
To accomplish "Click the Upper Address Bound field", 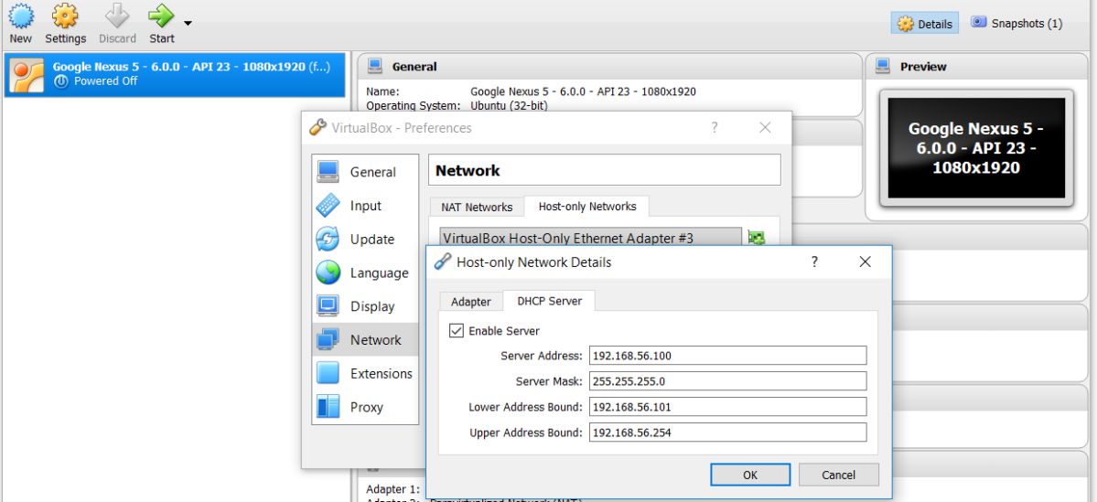I will tap(727, 433).
